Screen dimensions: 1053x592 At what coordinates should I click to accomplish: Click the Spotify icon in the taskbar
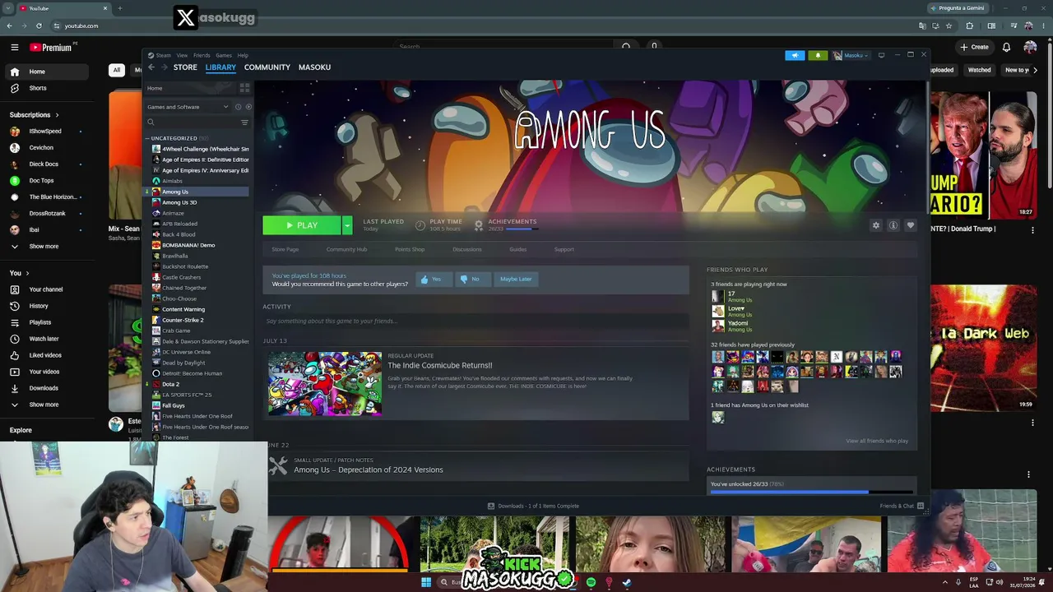[x=591, y=582]
